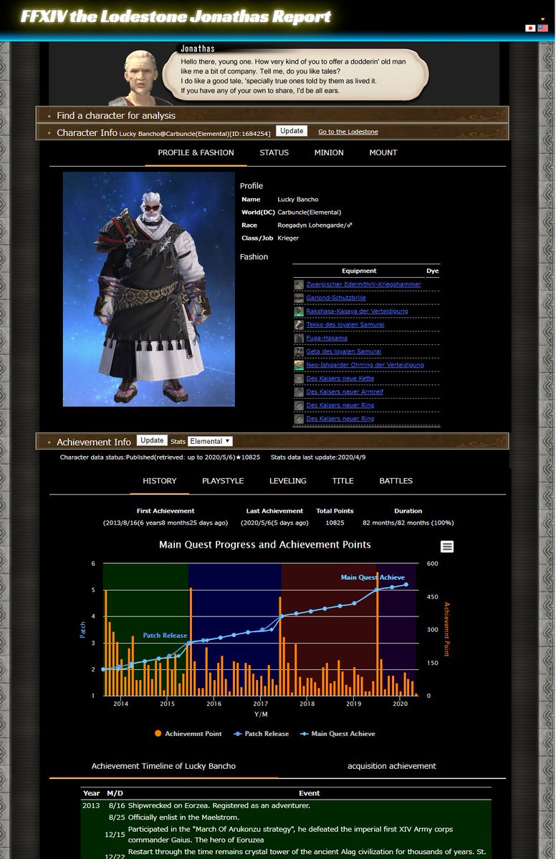Click the Rakshasa-Kasaya der Verteidigung item icon
The height and width of the screenshot is (859, 556).
pyautogui.click(x=299, y=311)
